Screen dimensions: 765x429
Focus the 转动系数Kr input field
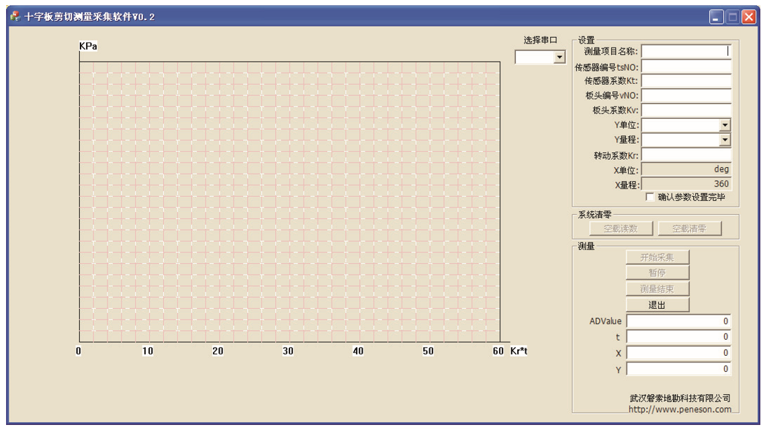(x=685, y=155)
